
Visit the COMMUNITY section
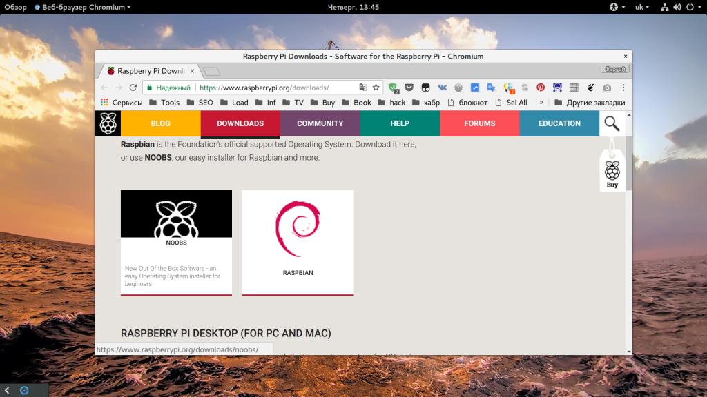320,123
